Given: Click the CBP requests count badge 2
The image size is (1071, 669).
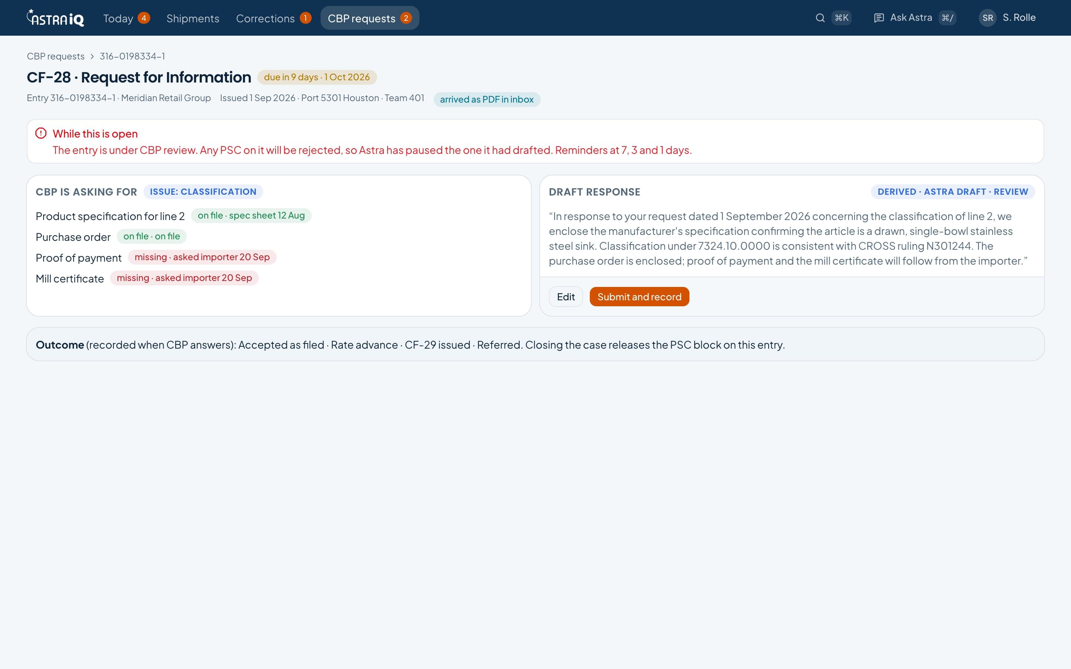Looking at the screenshot, I should click(406, 18).
